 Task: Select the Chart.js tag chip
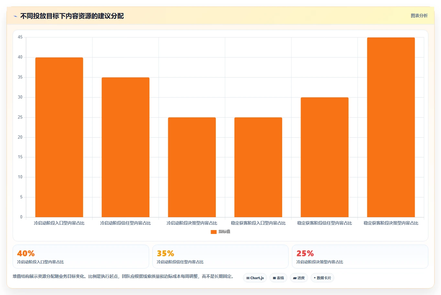click(255, 278)
